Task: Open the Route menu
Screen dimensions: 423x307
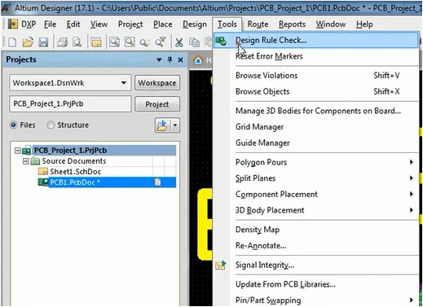Action: click(x=258, y=24)
